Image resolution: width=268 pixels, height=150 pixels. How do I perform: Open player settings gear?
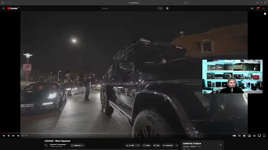[244, 136]
